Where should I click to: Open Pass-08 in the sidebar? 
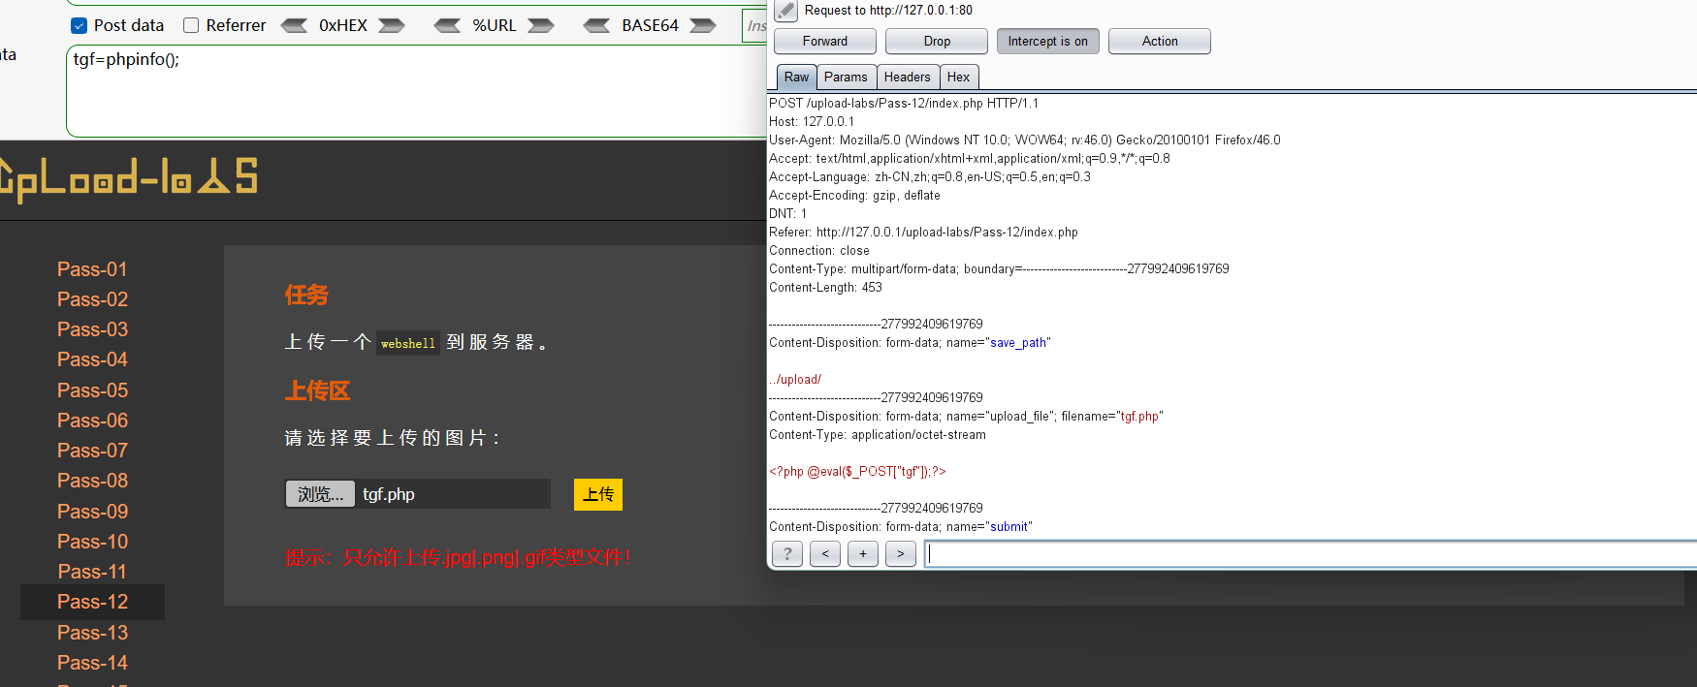[92, 481]
